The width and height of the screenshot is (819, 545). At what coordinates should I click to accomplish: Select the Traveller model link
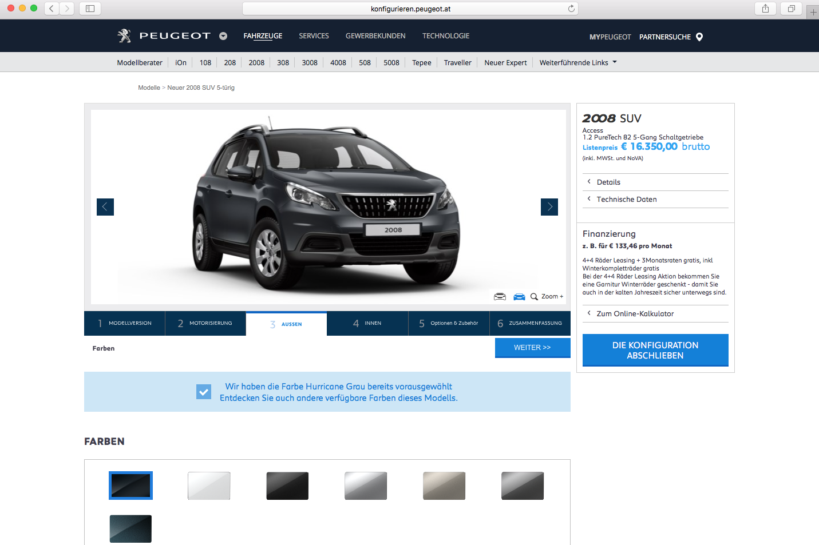[x=458, y=63]
